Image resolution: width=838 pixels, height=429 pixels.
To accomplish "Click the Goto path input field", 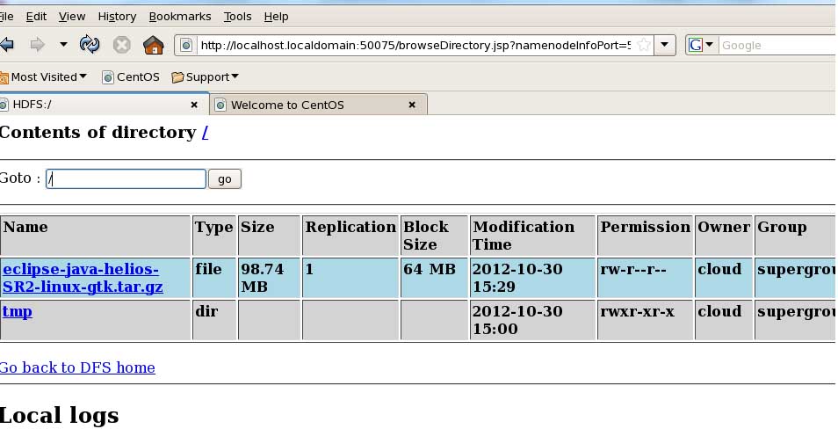I will pyautogui.click(x=126, y=178).
